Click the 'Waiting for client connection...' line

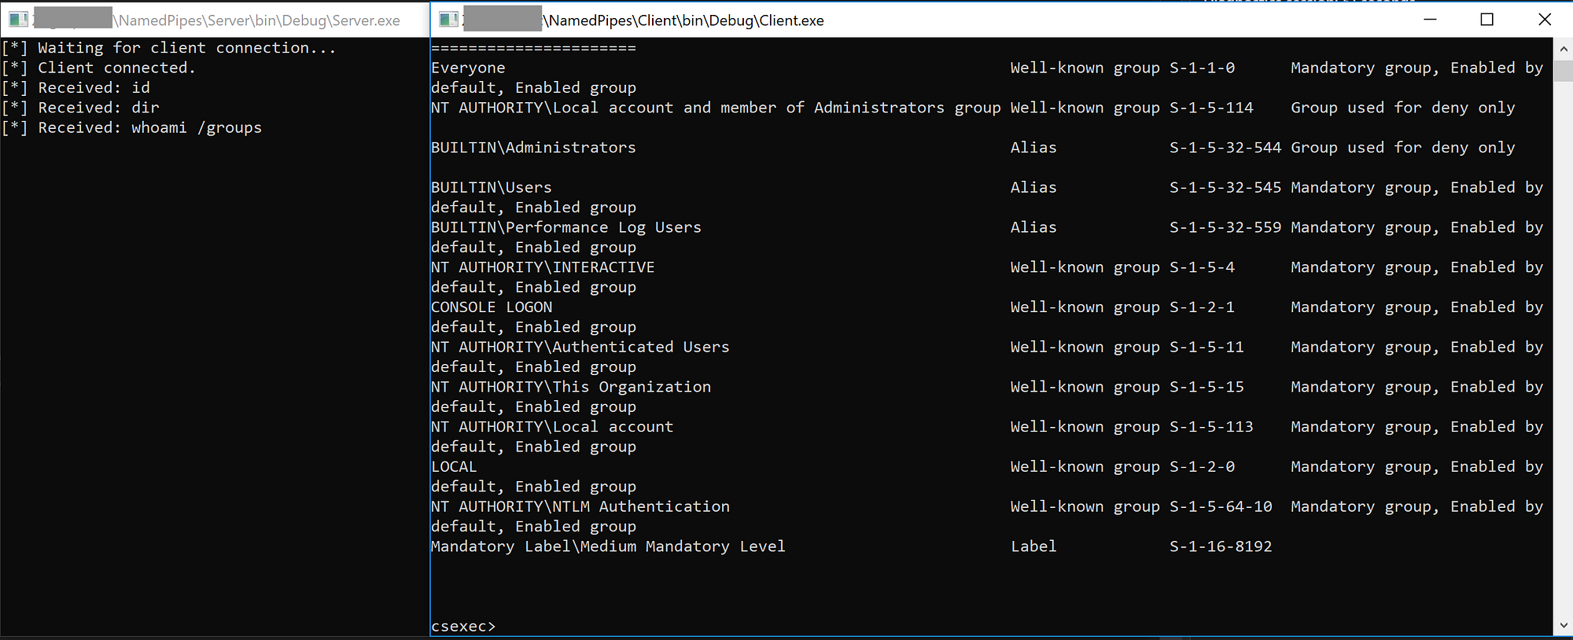(x=169, y=48)
